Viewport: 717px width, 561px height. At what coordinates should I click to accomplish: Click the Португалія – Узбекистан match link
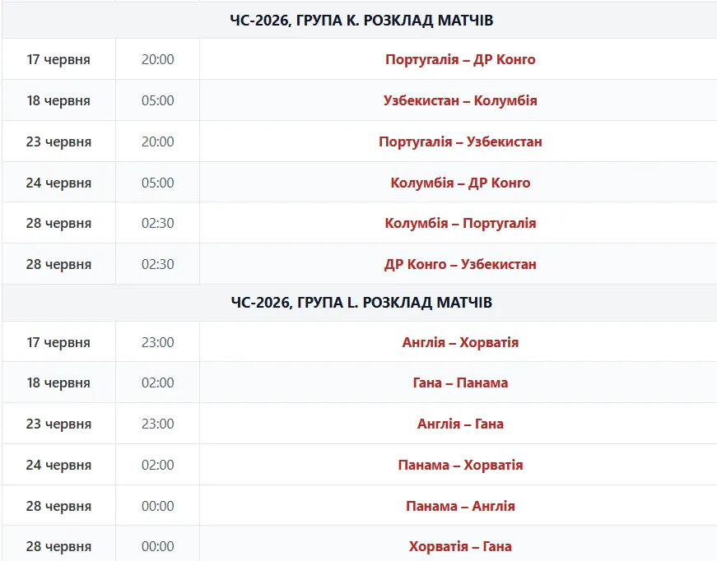point(460,141)
